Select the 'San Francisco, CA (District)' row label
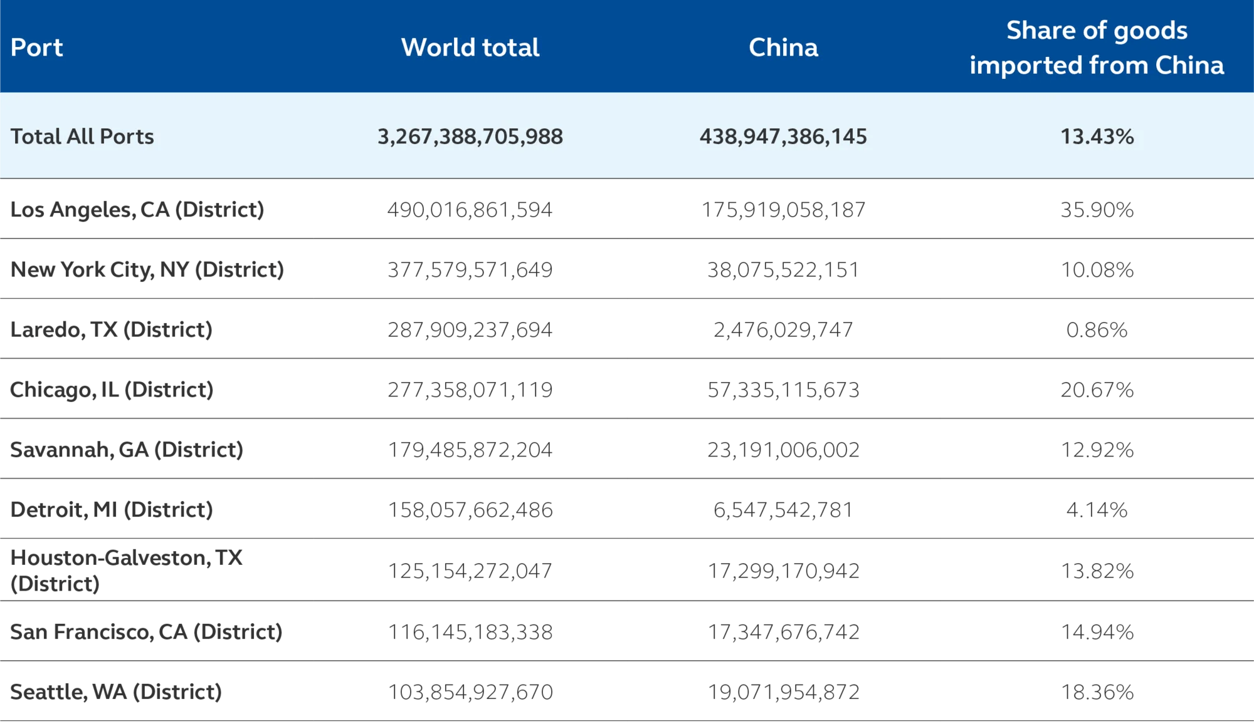This screenshot has height=724, width=1254. pos(147,632)
